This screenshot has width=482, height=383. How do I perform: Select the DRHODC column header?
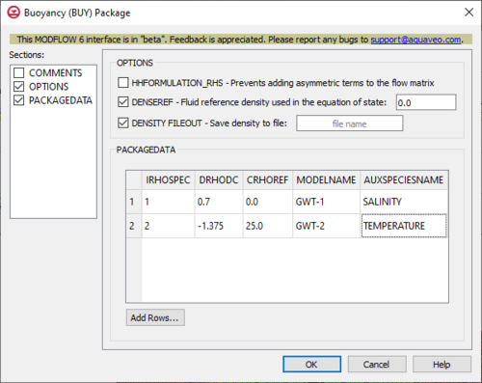[219, 179]
